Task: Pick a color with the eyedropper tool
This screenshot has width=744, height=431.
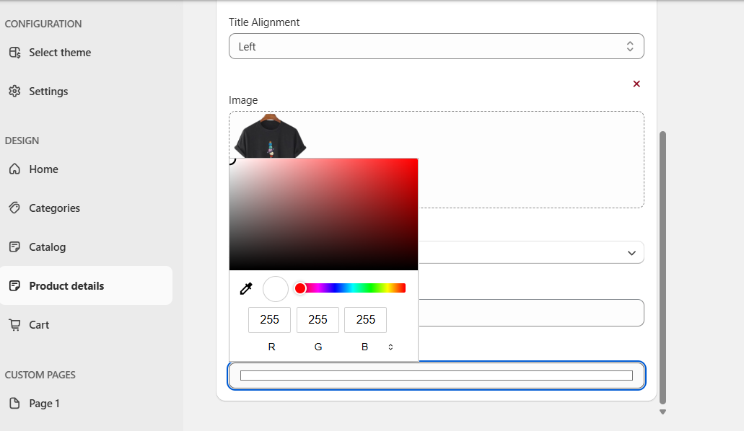Action: 246,288
